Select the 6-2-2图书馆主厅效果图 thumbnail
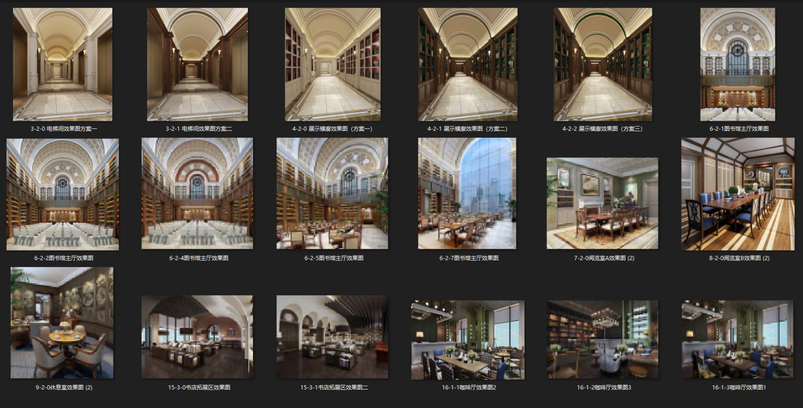The height and width of the screenshot is (408, 803). 63,194
